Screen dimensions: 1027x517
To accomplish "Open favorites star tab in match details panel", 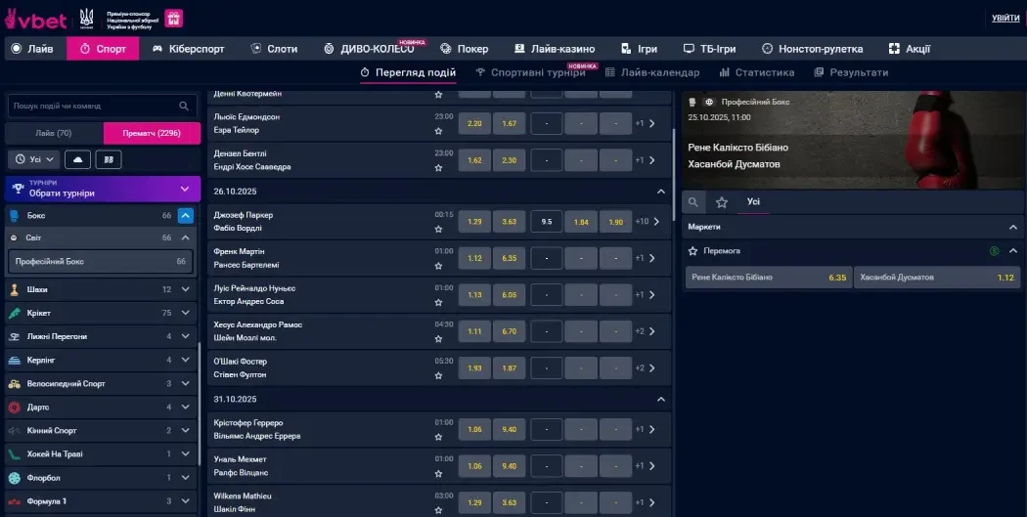I will pos(722,202).
